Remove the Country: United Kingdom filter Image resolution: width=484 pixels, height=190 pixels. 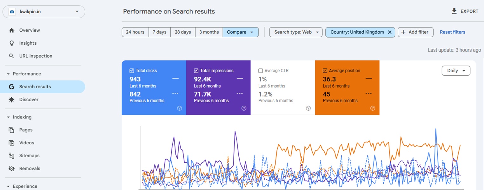[390, 32]
